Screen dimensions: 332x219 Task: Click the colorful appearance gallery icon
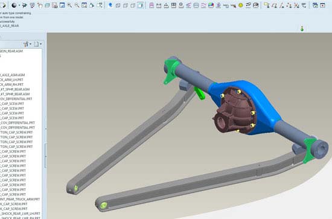coord(211,5)
